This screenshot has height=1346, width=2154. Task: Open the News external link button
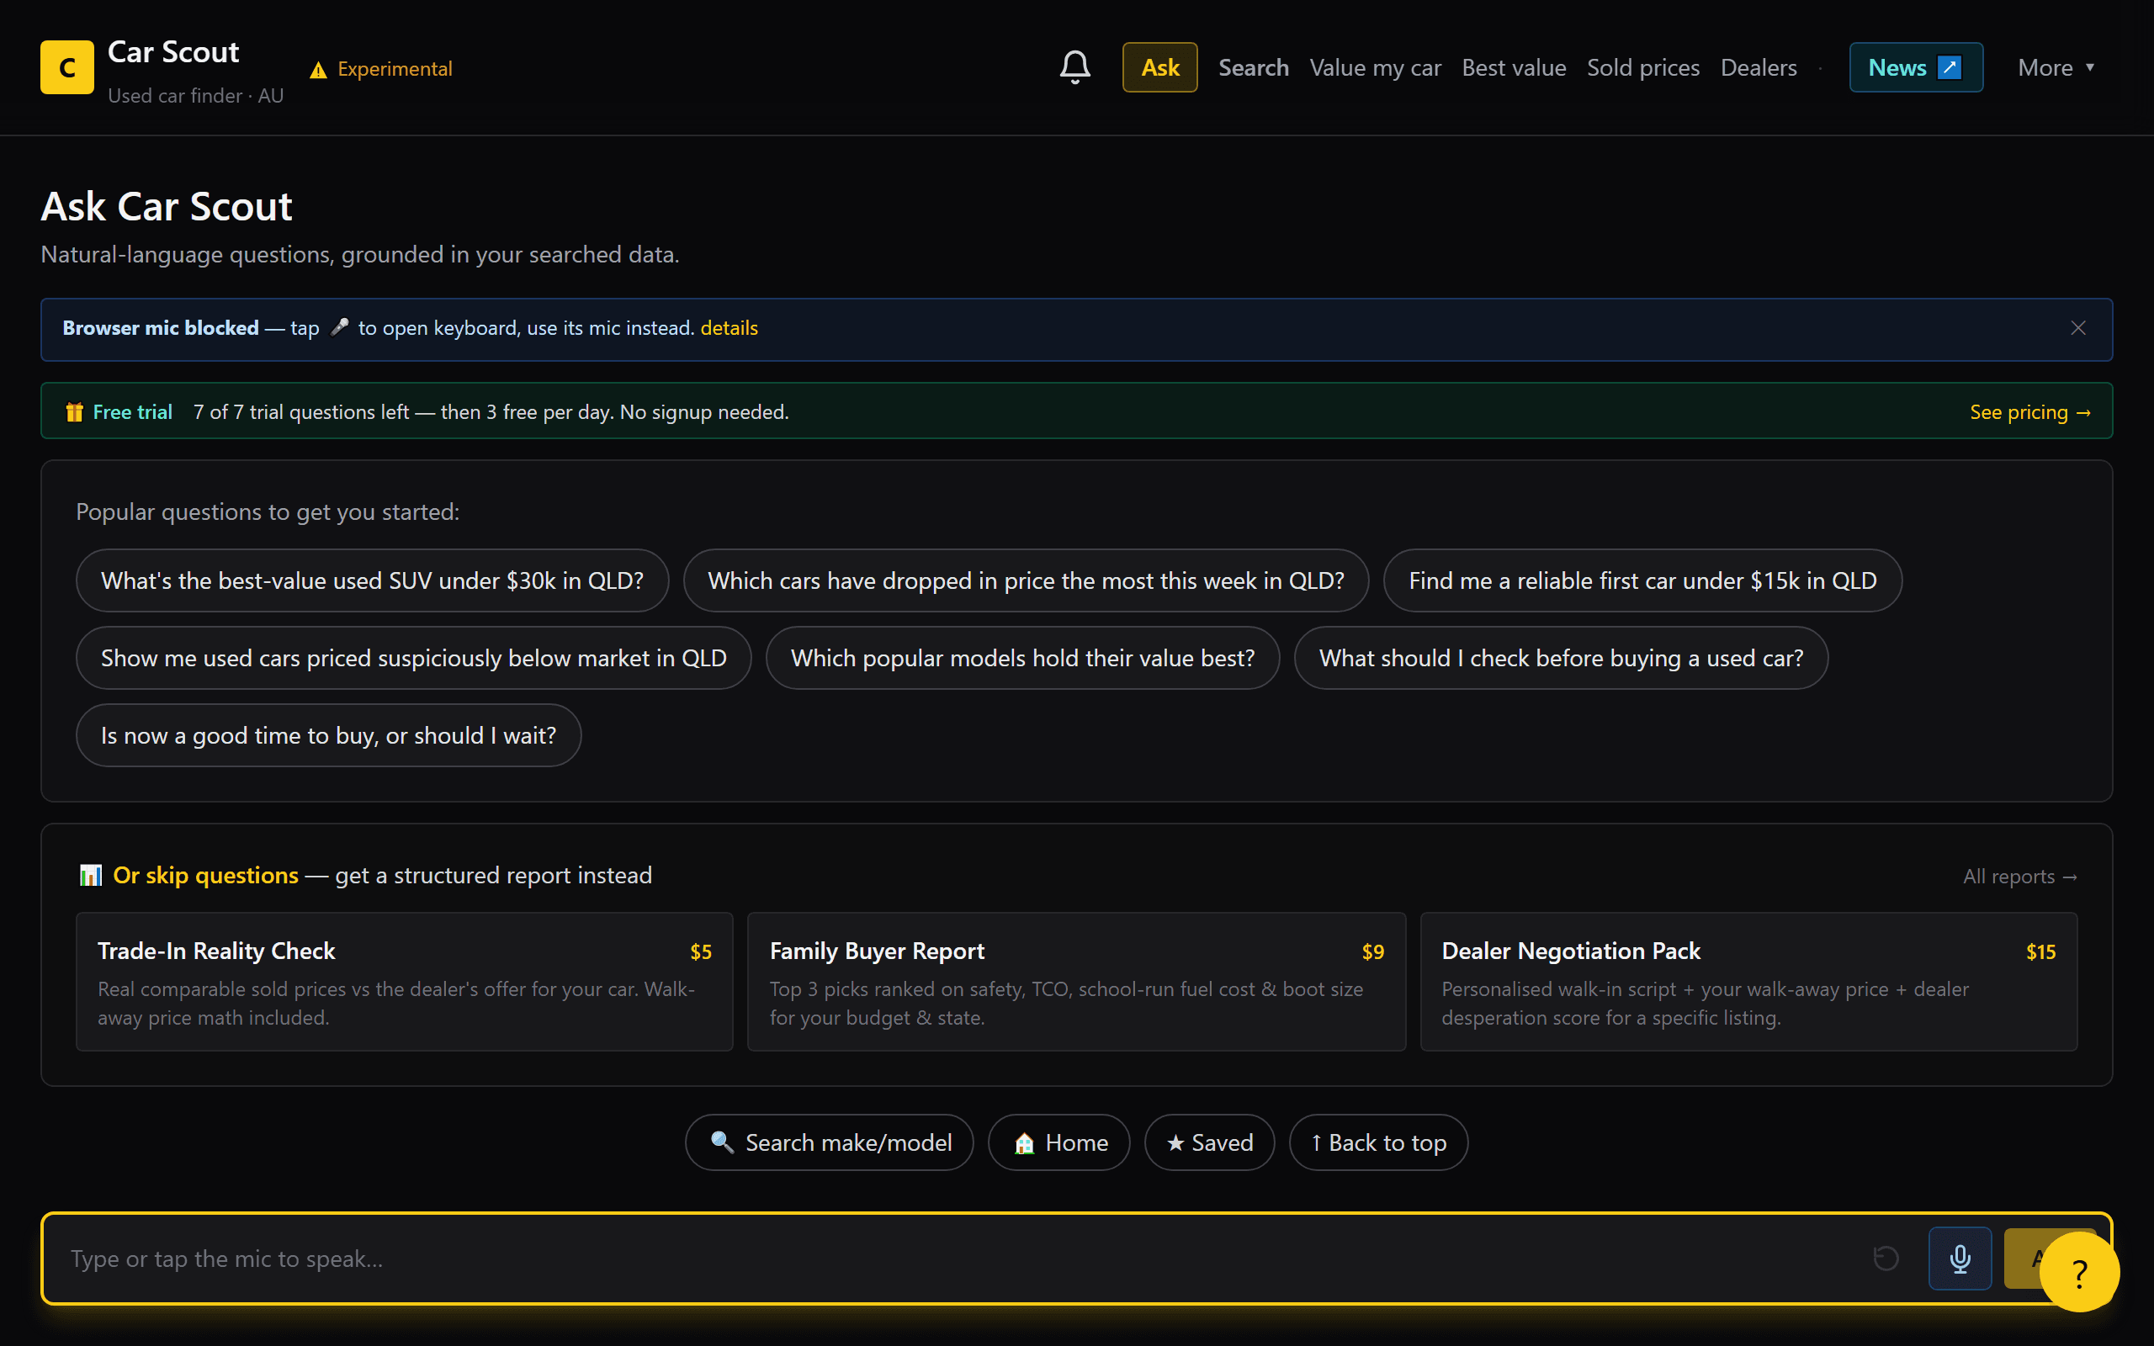(x=1915, y=67)
